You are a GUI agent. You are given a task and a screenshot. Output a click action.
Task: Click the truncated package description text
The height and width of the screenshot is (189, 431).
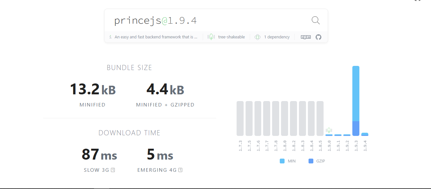(x=155, y=37)
